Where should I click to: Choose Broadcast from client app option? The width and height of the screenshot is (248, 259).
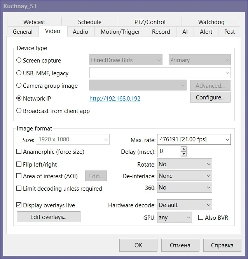click(19, 111)
